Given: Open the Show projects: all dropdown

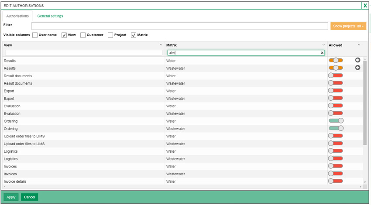Looking at the screenshot, I should pyautogui.click(x=348, y=26).
